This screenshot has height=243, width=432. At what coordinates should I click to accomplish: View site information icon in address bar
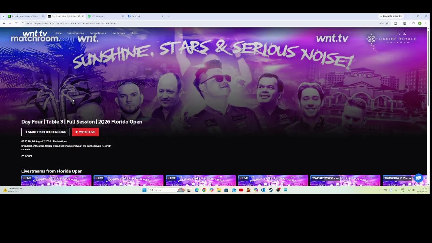pos(23,23)
